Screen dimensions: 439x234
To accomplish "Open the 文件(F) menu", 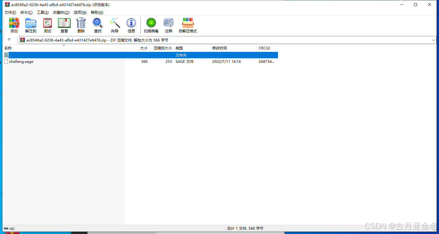I will (x=10, y=12).
